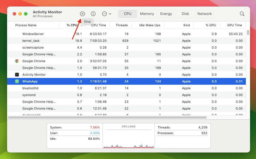The height and width of the screenshot is (159, 256).
Task: Select Google Chrome Helper with 2.2 CPU
Action: pos(126,54)
